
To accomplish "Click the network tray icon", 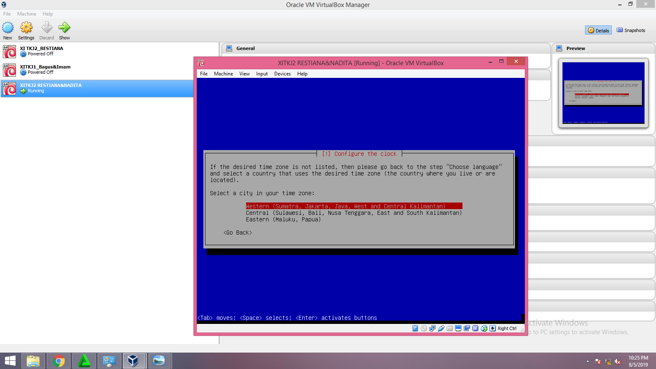I will pos(608,361).
